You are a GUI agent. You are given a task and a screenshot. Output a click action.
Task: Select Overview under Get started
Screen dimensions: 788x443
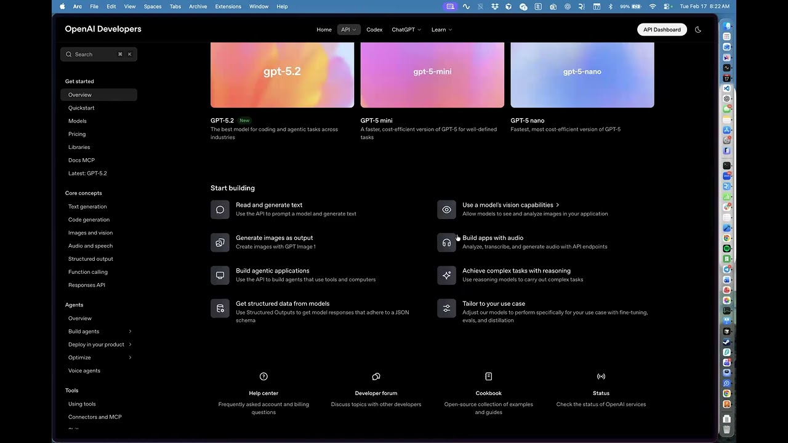99,95
